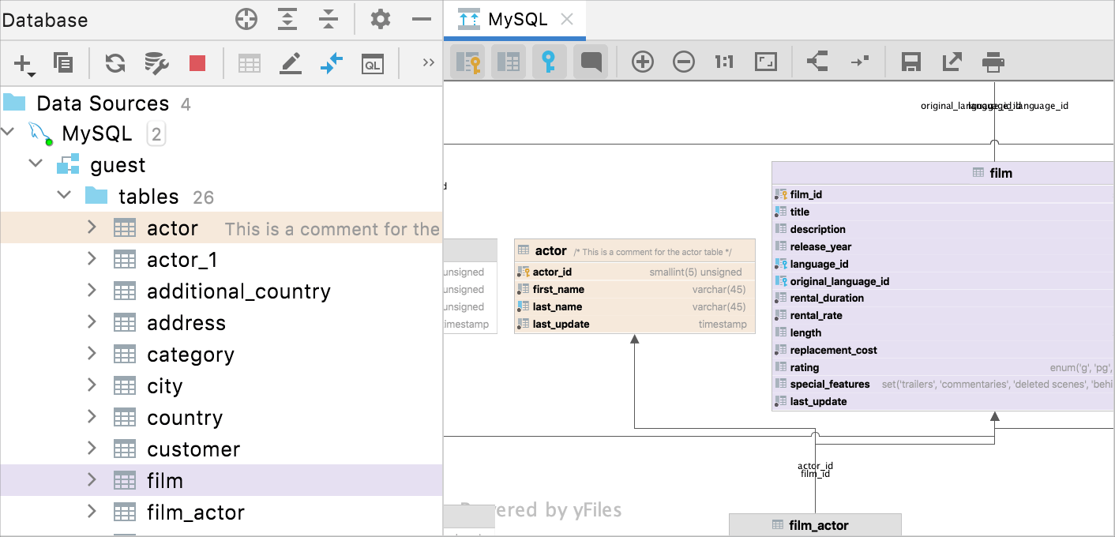Image resolution: width=1115 pixels, height=537 pixels.
Task: Collapse the tables folder node
Action: click(x=65, y=195)
